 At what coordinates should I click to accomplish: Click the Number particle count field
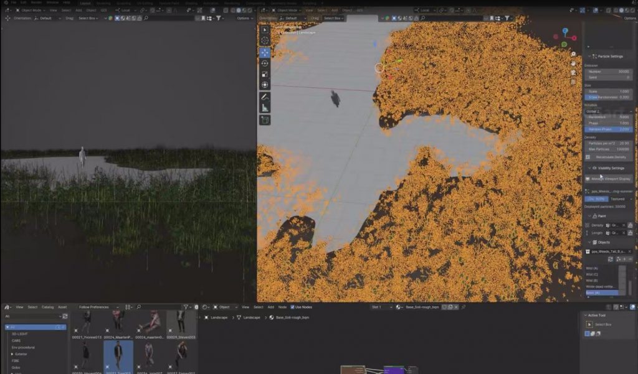pyautogui.click(x=609, y=72)
